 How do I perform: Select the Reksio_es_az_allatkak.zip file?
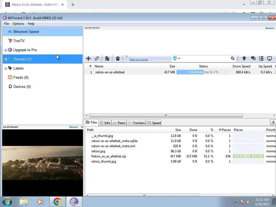tap(180, 156)
